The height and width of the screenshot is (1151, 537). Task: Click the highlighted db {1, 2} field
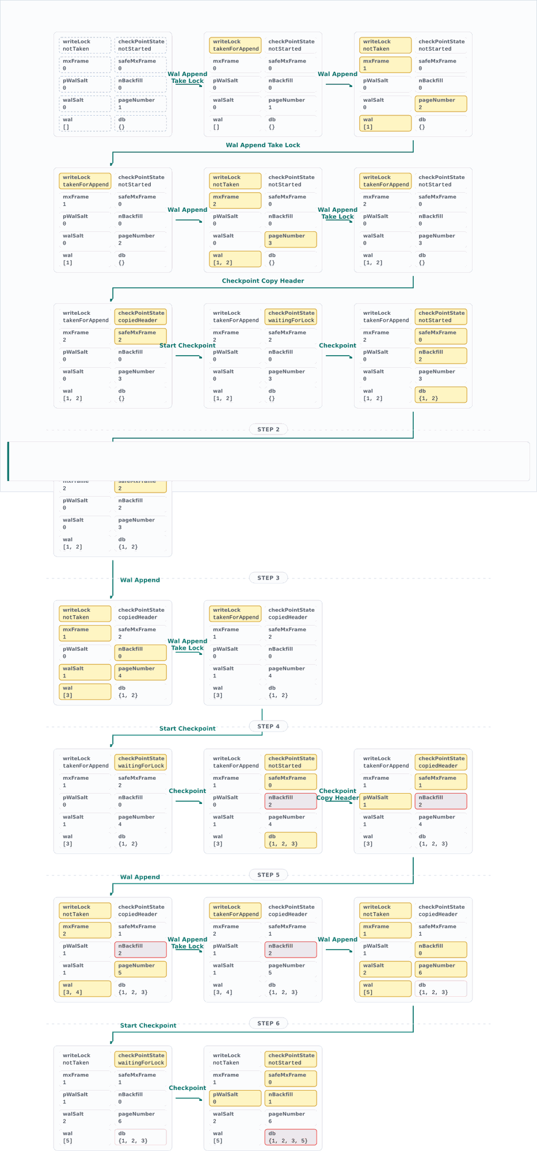coord(441,395)
